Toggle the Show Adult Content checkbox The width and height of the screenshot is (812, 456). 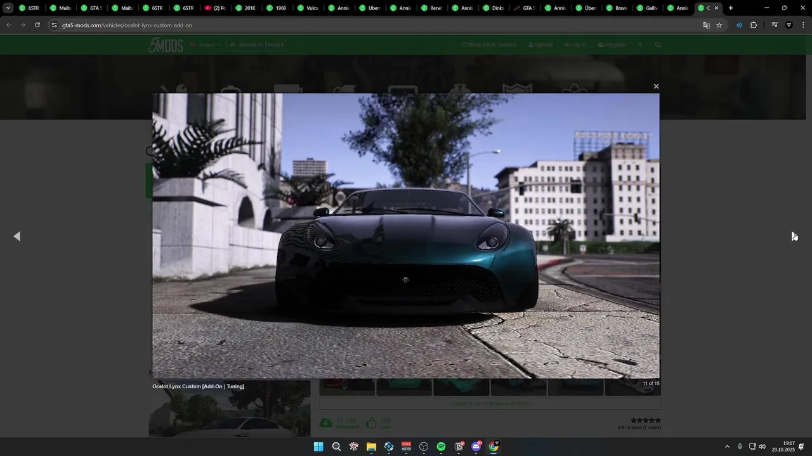464,45
